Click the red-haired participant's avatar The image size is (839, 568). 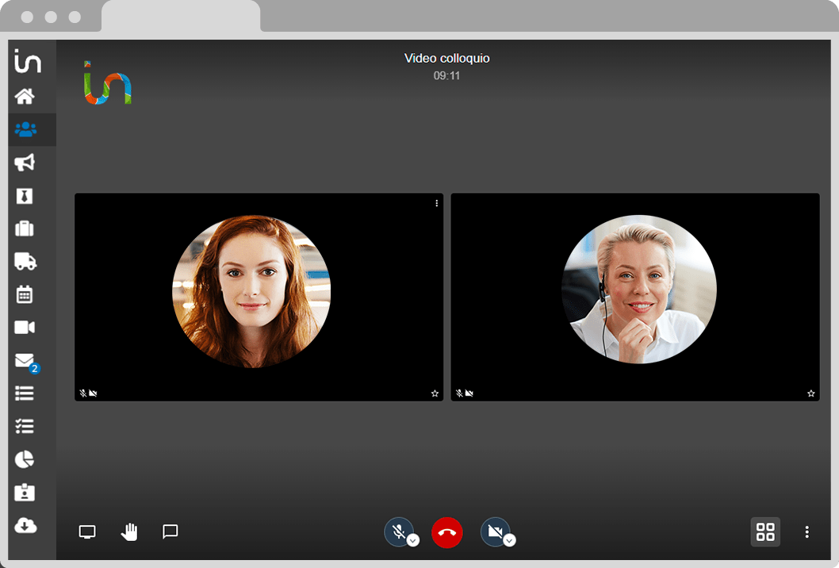(x=251, y=292)
